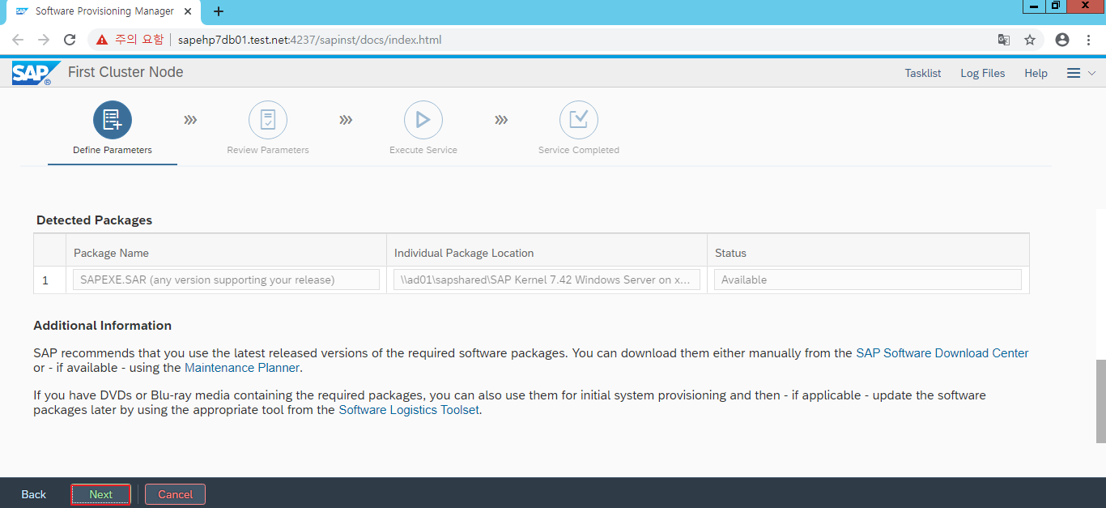Reload the page with the refresh icon

(x=70, y=40)
